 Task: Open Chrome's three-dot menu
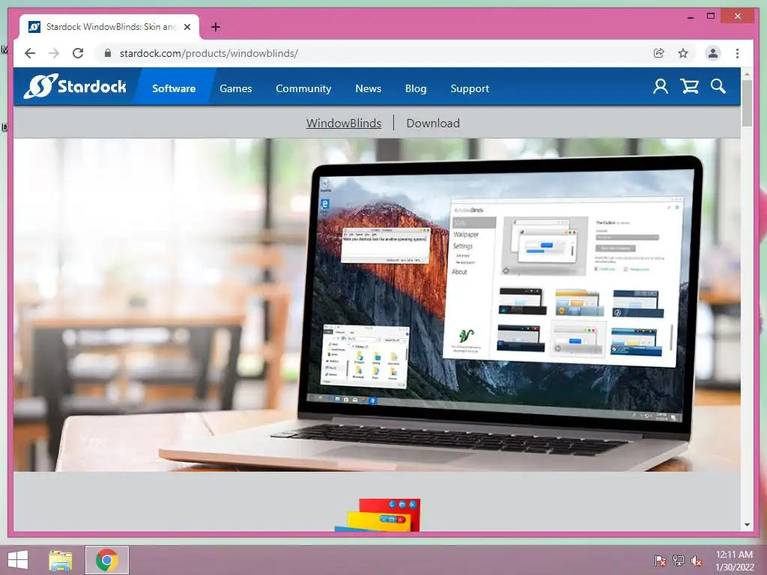tap(737, 53)
